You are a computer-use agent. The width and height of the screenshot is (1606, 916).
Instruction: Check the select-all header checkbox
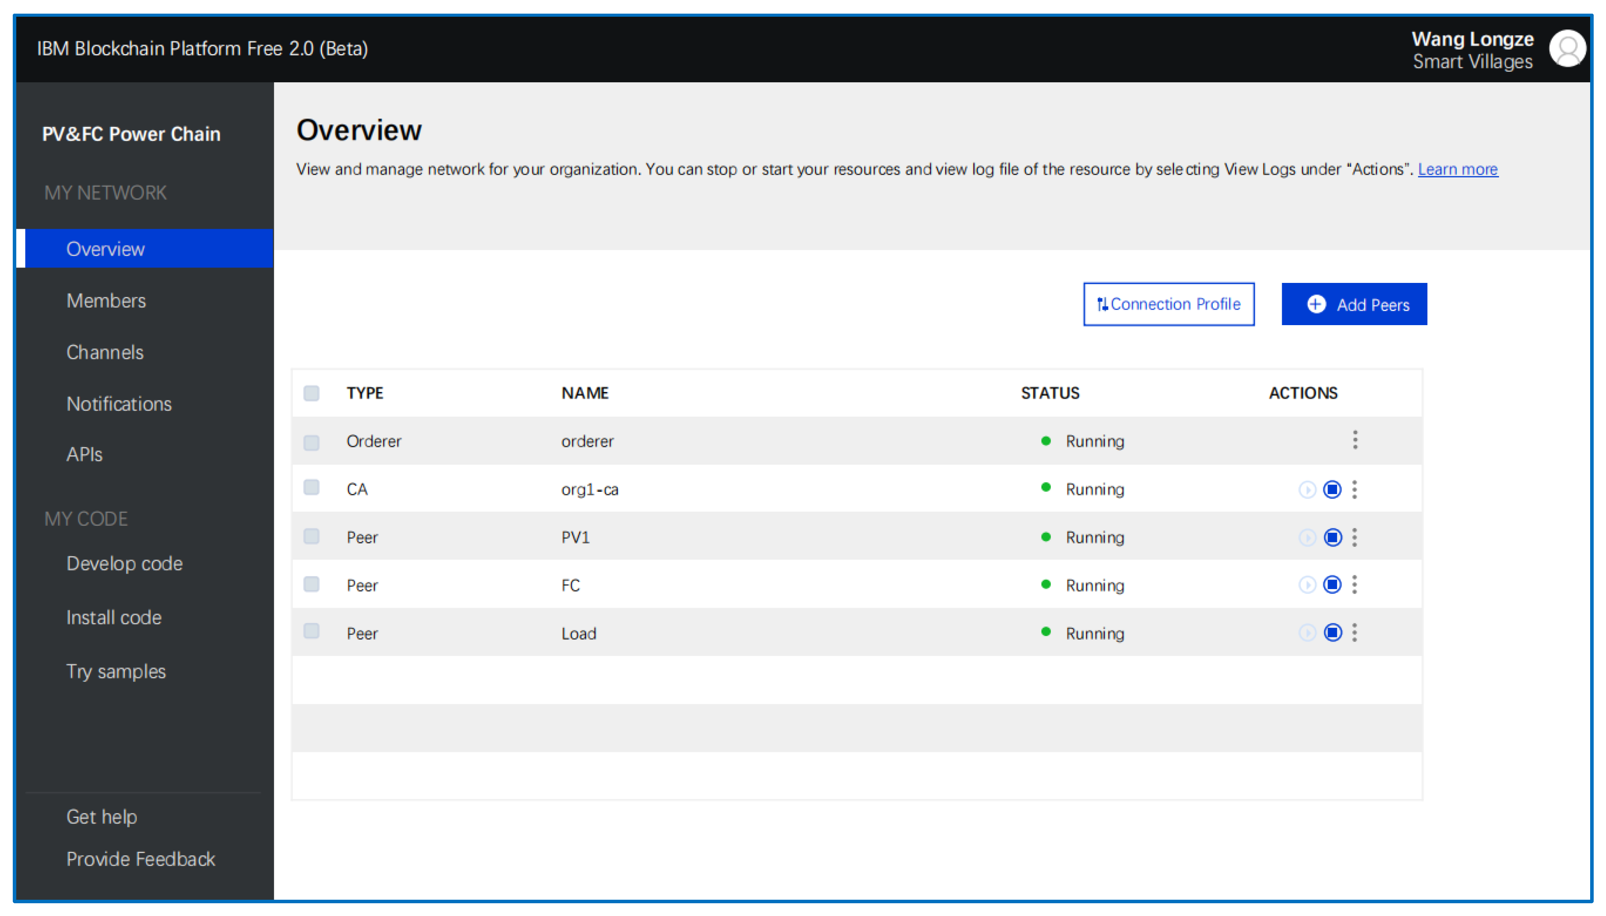[x=312, y=393]
